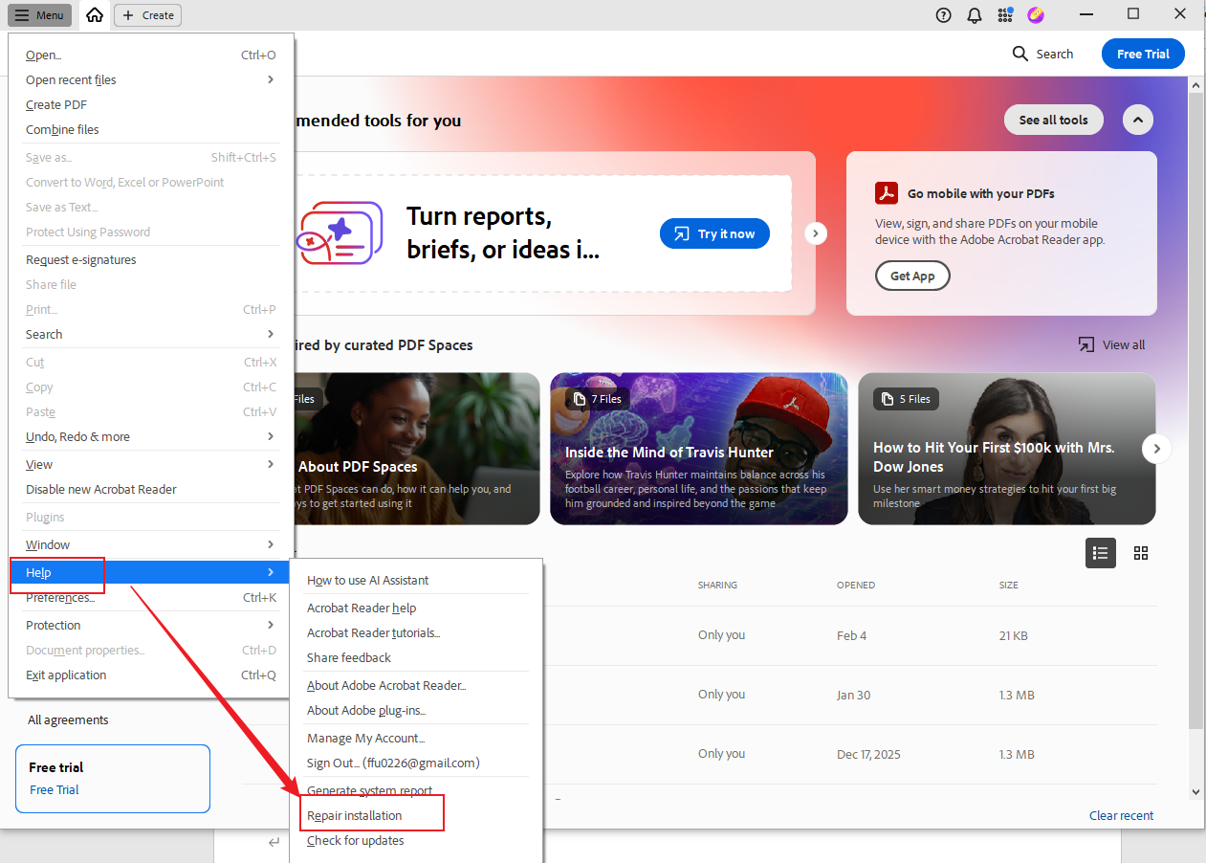Switch recent files to grid view
The width and height of the screenshot is (1206, 863).
(1140, 553)
